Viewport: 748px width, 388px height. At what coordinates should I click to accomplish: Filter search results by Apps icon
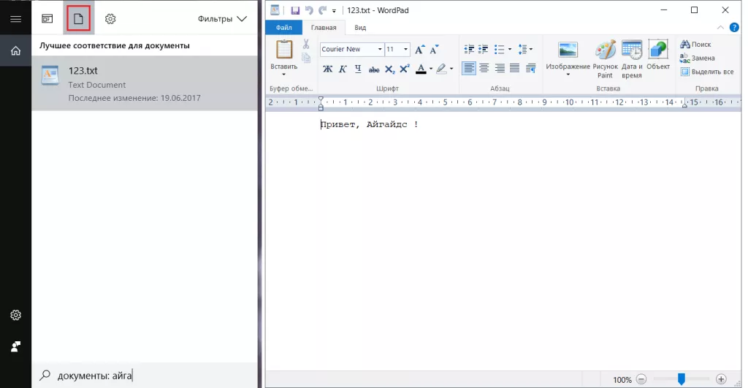(x=47, y=18)
